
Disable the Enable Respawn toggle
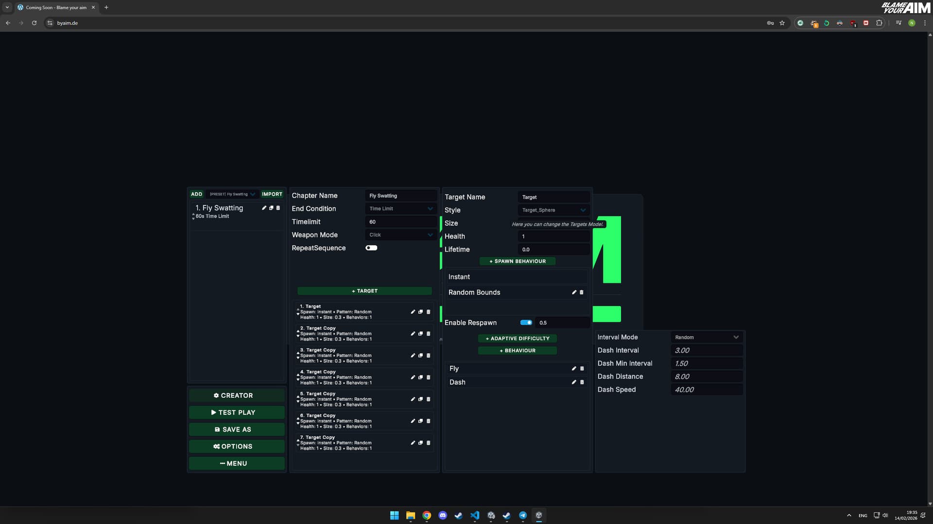(x=526, y=322)
